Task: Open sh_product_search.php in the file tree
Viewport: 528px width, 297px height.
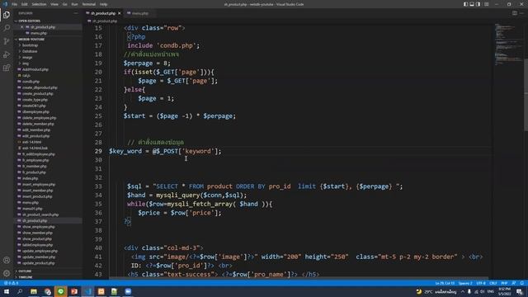Action: (40, 214)
